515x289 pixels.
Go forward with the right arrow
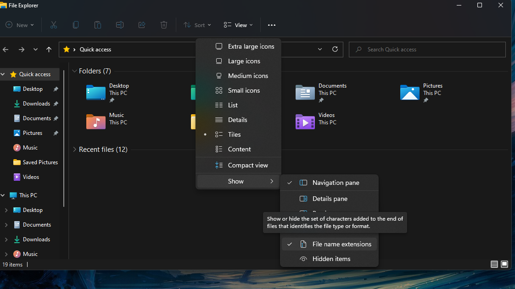[22, 50]
